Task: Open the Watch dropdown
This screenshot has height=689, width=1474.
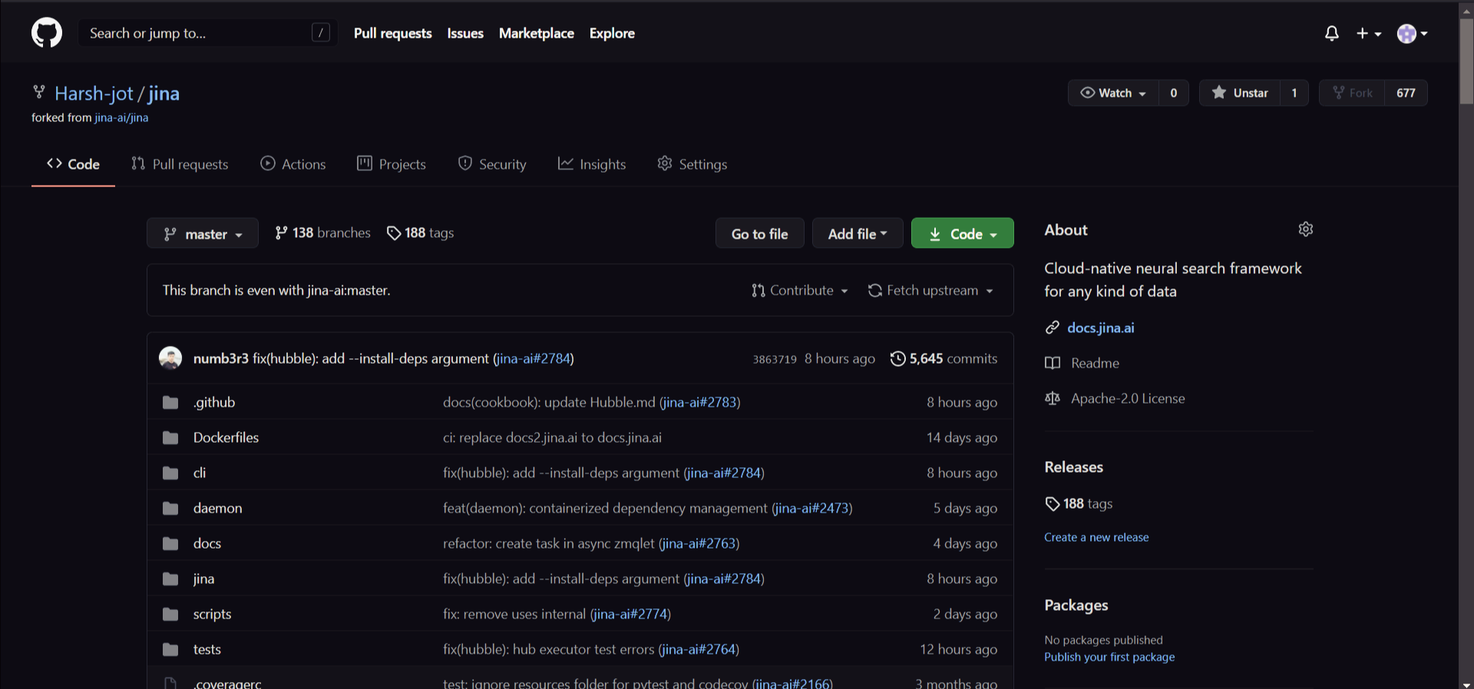Action: (1113, 93)
